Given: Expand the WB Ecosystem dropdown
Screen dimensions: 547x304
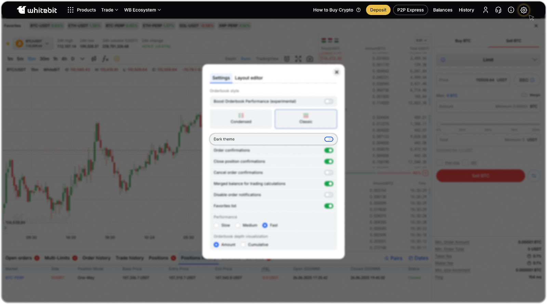Looking at the screenshot, I should (x=142, y=10).
